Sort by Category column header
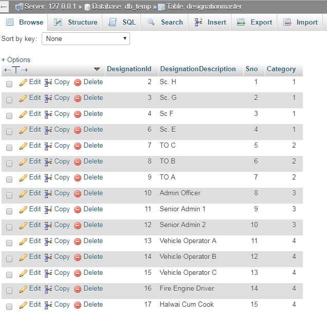 281,69
